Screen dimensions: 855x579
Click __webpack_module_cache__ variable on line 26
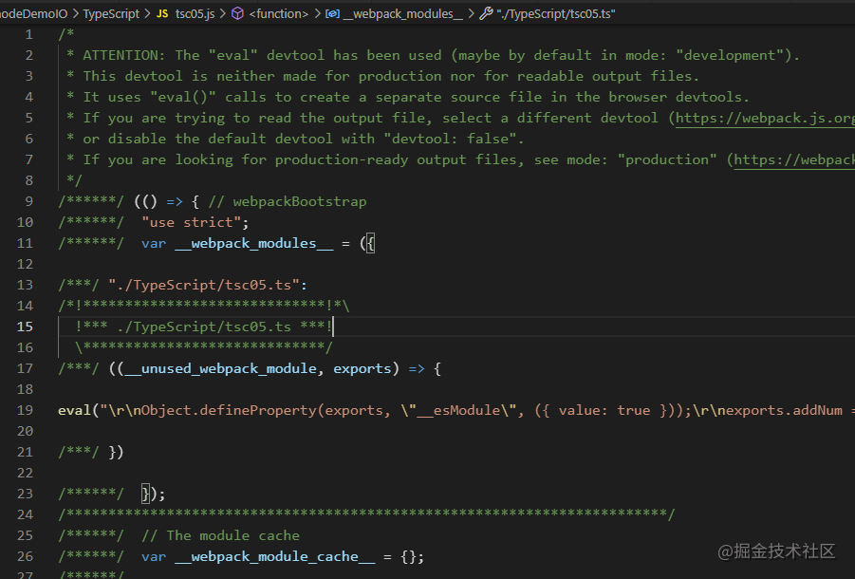pyautogui.click(x=275, y=556)
